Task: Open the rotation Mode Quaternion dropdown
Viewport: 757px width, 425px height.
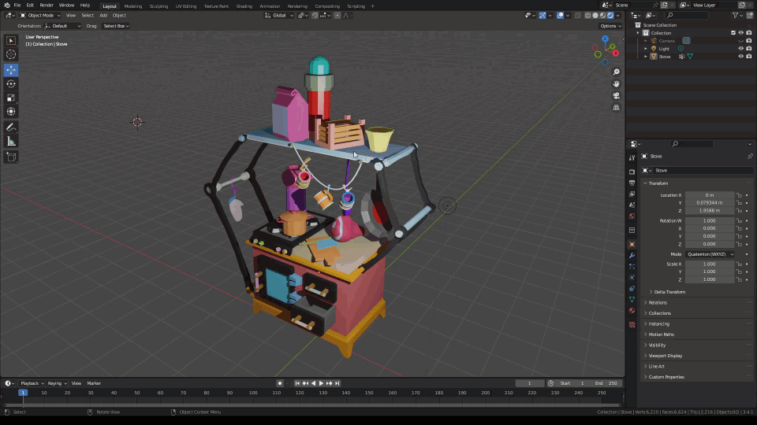Action: click(x=709, y=254)
